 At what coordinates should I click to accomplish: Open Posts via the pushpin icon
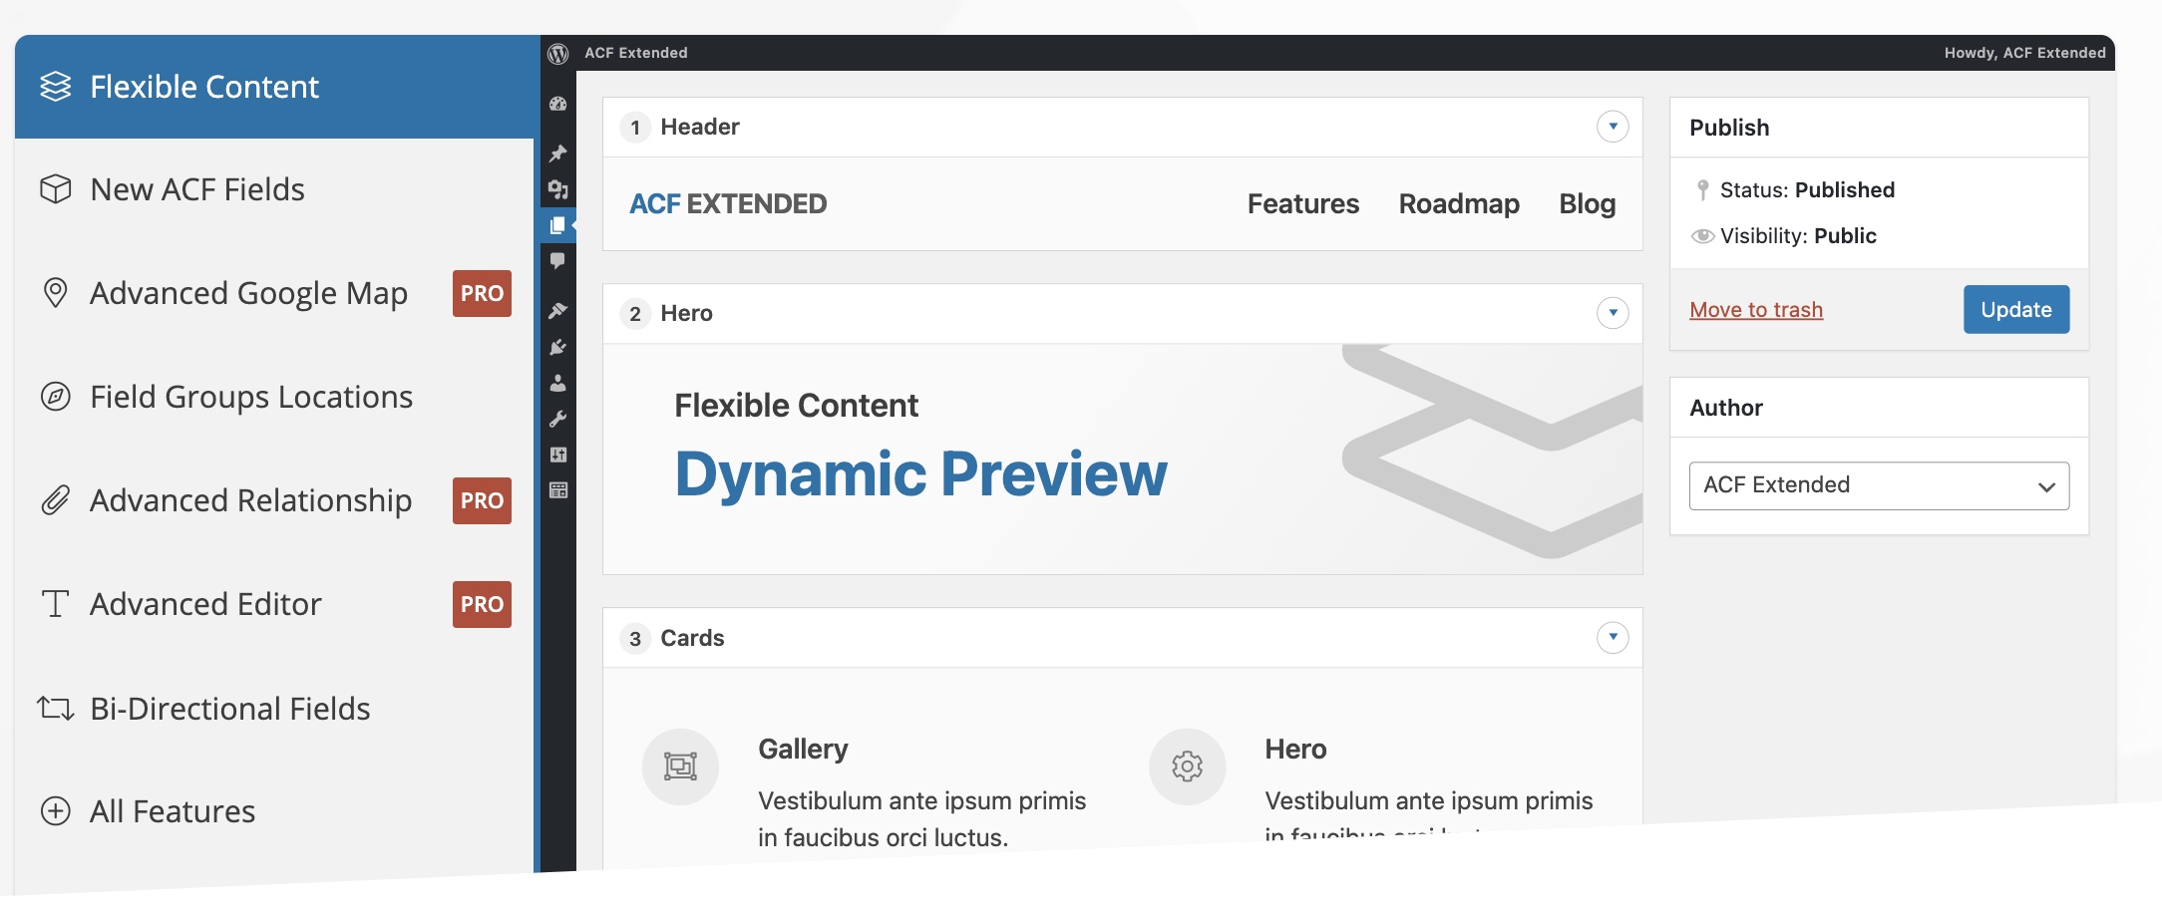[x=558, y=153]
